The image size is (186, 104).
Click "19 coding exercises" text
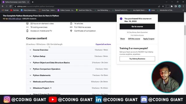click(x=39, y=27)
